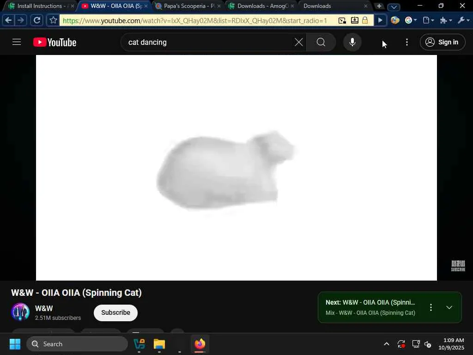The width and height of the screenshot is (473, 355).
Task: Open YouTube settings three-dot menu
Action: 406,42
